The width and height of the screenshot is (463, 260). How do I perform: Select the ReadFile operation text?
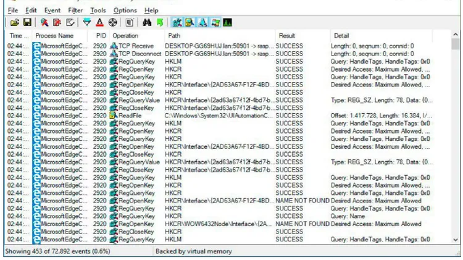tap(130, 115)
